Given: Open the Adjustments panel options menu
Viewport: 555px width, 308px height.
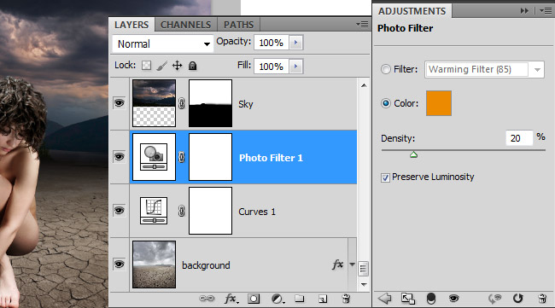Looking at the screenshot, I should pyautogui.click(x=546, y=11).
